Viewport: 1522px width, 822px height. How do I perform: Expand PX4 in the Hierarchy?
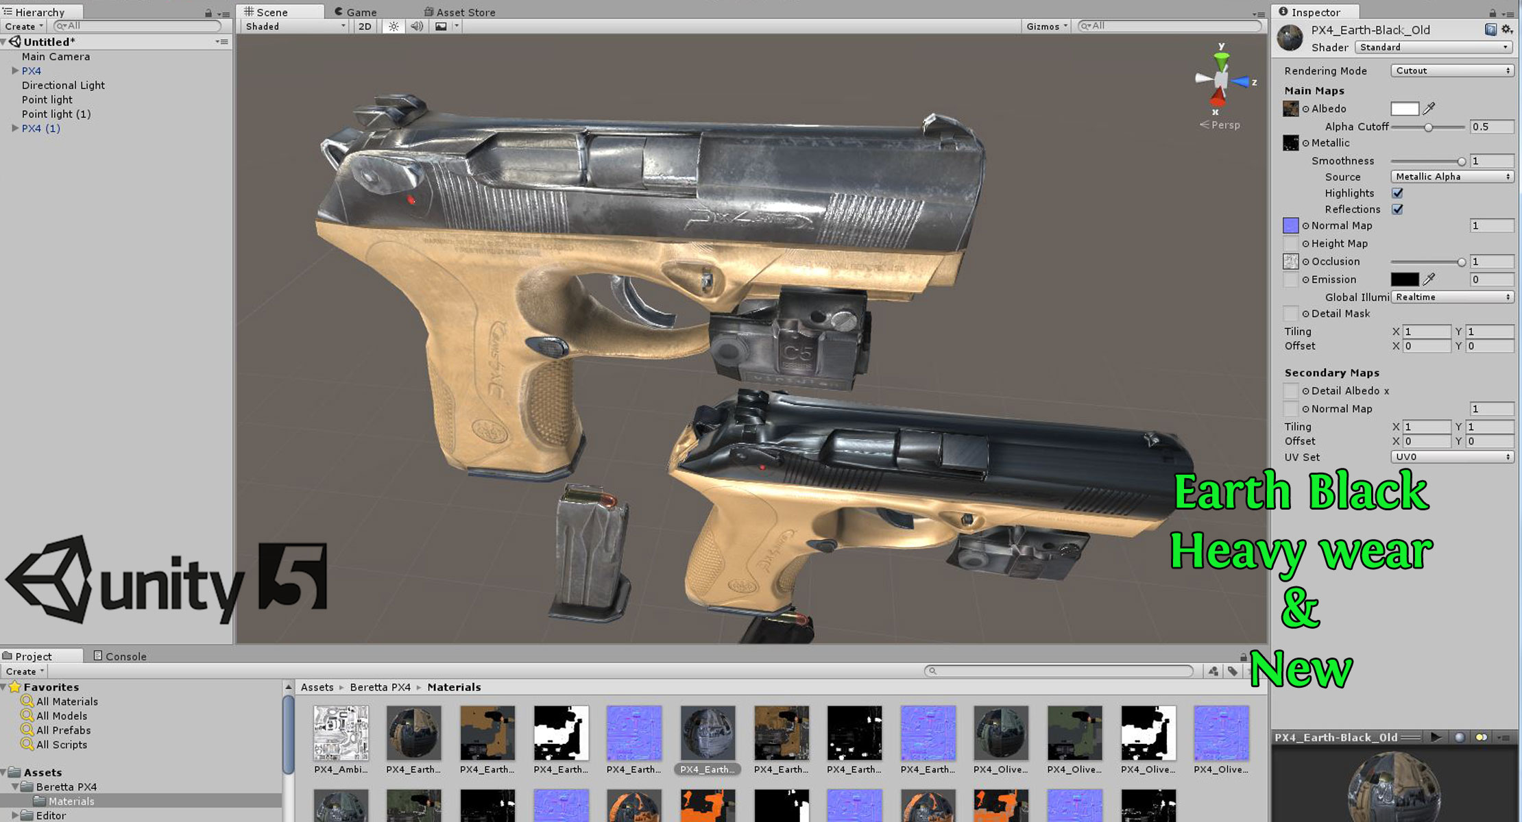click(15, 71)
